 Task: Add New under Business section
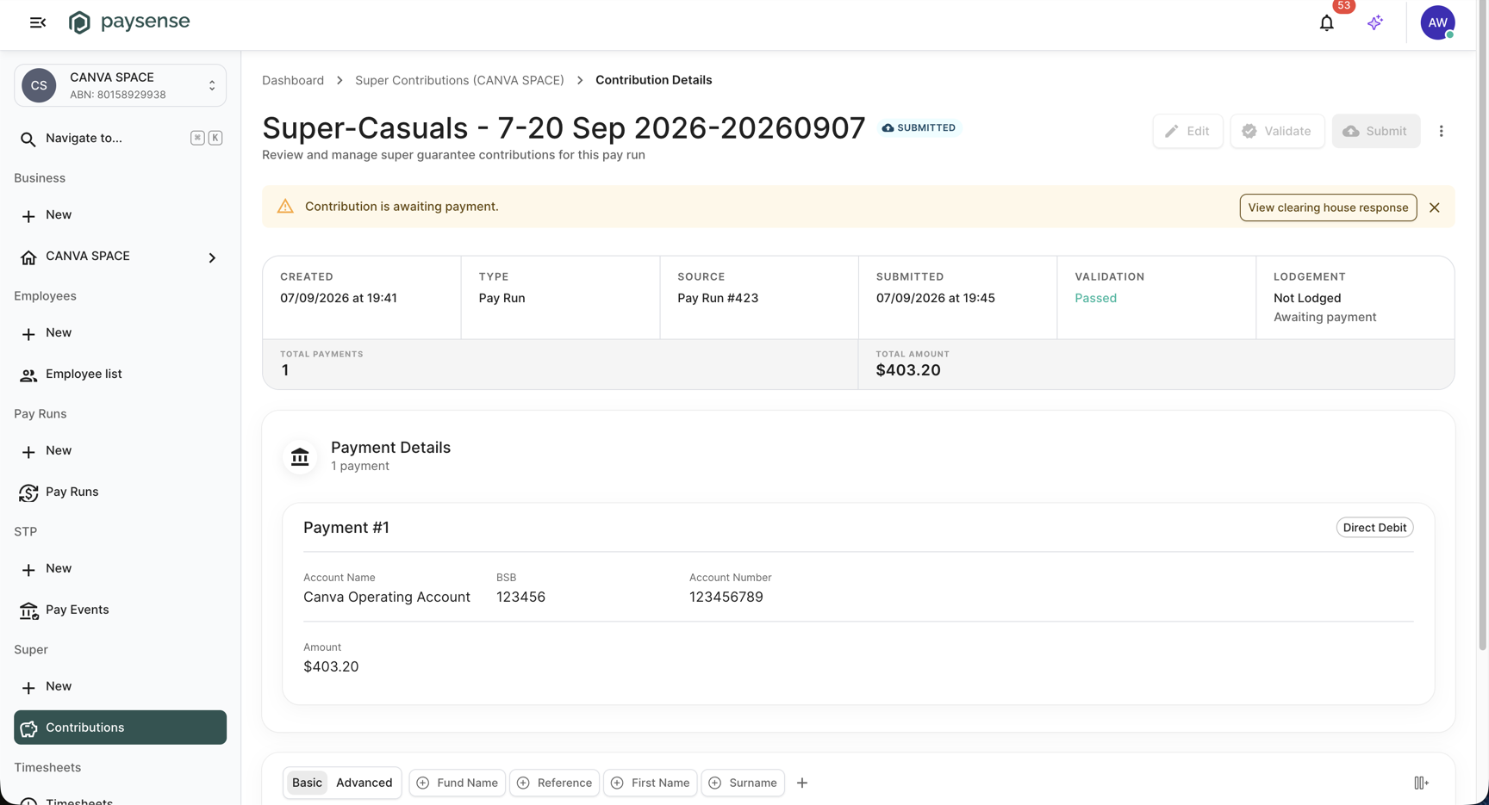click(120, 215)
